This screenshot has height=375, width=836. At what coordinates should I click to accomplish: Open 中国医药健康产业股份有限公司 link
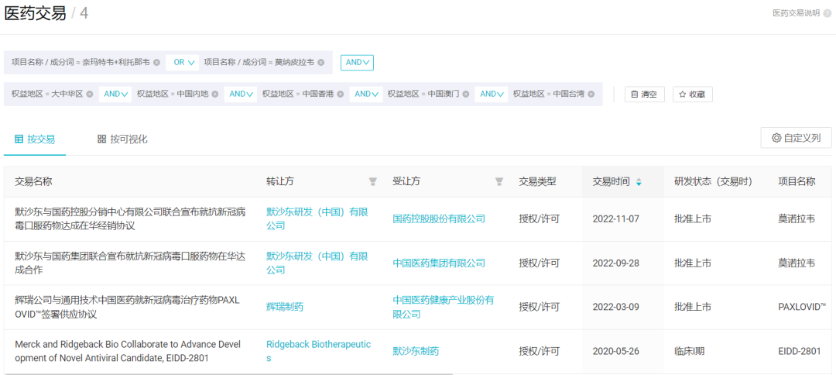[x=443, y=308]
